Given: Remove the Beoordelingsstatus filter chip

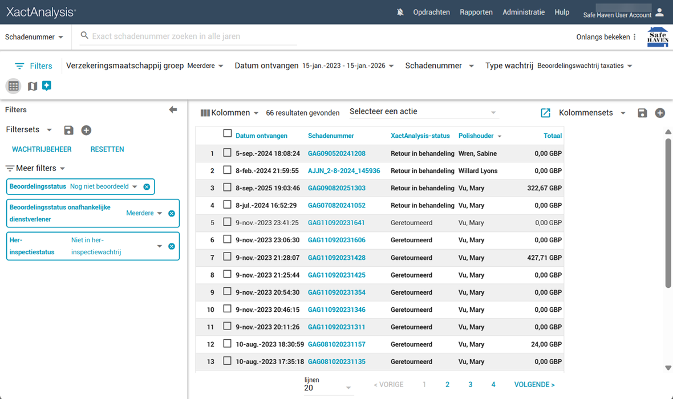Looking at the screenshot, I should [x=147, y=187].
